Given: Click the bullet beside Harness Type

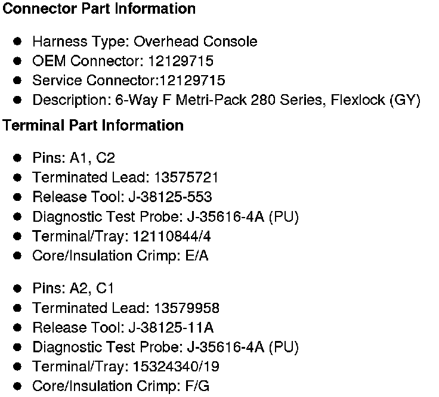Looking at the screenshot, I should point(18,42).
